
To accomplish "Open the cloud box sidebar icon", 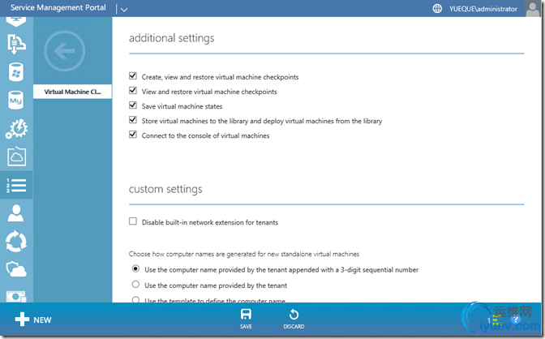I will coord(16,157).
